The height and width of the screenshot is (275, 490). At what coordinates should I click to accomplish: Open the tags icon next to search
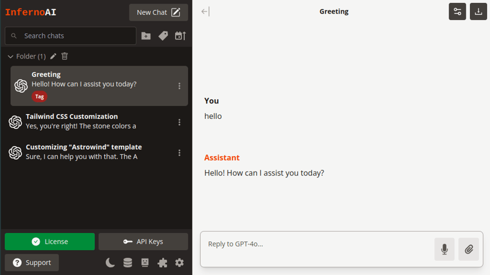click(x=163, y=36)
